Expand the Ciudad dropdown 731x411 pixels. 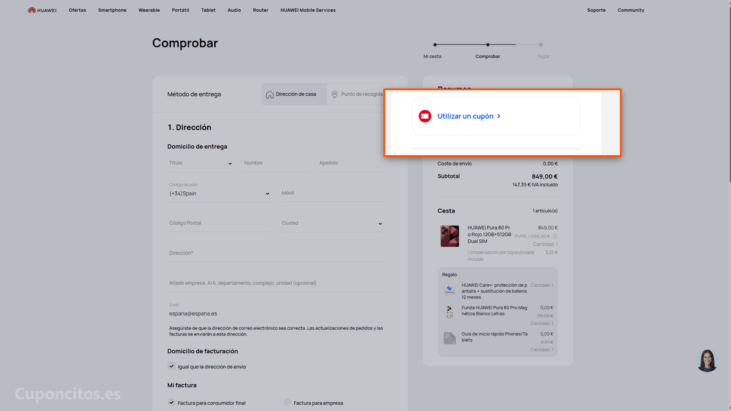[x=332, y=223]
